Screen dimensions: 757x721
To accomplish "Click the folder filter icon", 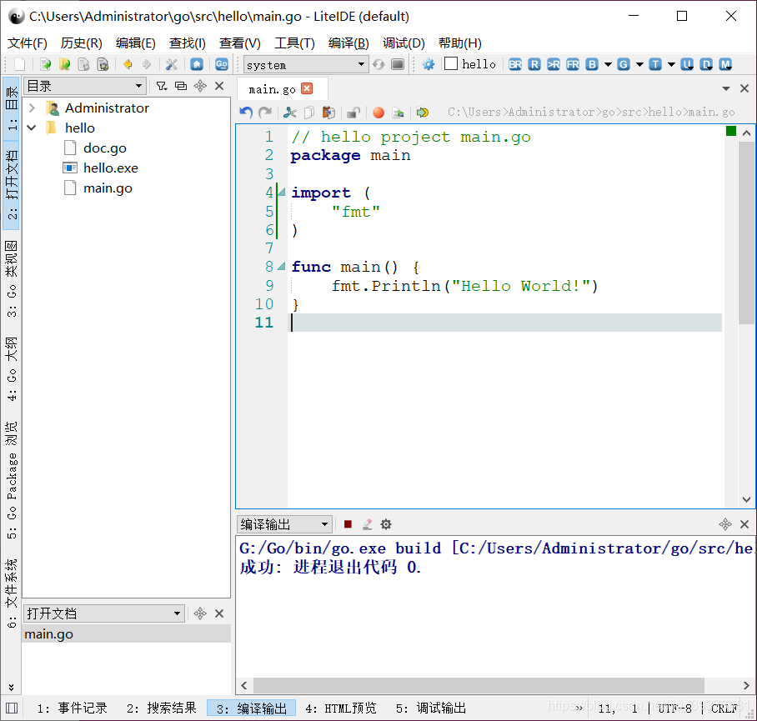I will point(162,86).
